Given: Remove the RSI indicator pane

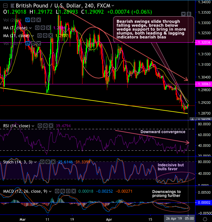Looking at the screenshot, I should coord(51,126).
